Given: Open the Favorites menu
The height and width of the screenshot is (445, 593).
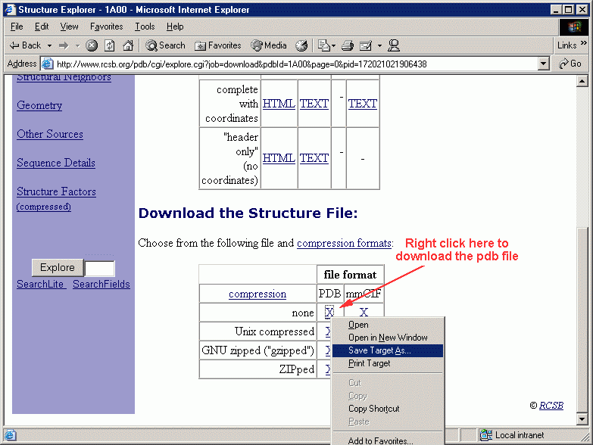Looking at the screenshot, I should (106, 26).
